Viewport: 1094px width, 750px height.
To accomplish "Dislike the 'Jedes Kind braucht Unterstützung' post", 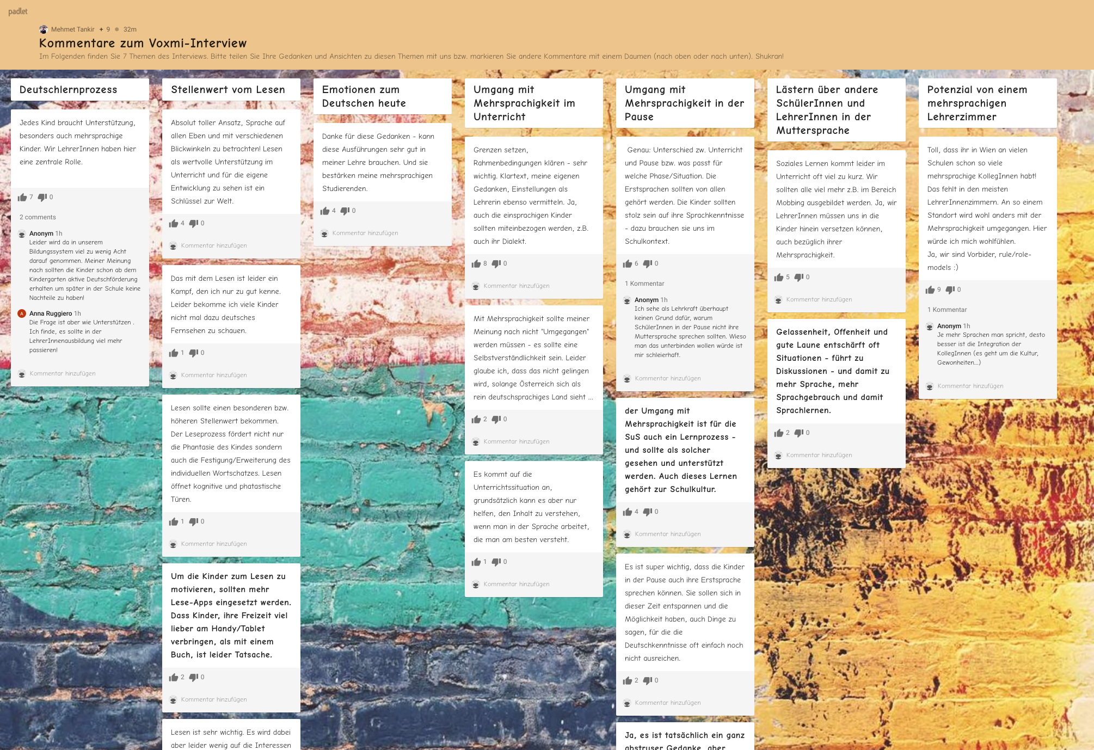I will pos(42,197).
